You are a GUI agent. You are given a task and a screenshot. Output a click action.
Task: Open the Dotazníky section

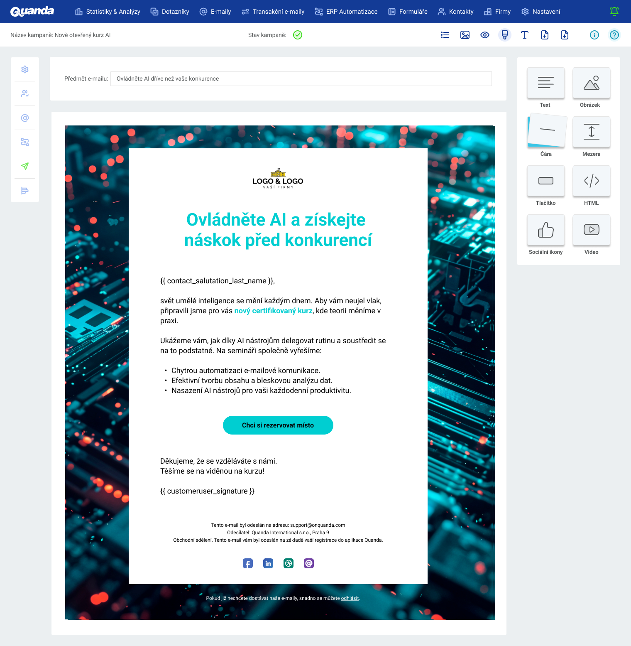click(170, 12)
